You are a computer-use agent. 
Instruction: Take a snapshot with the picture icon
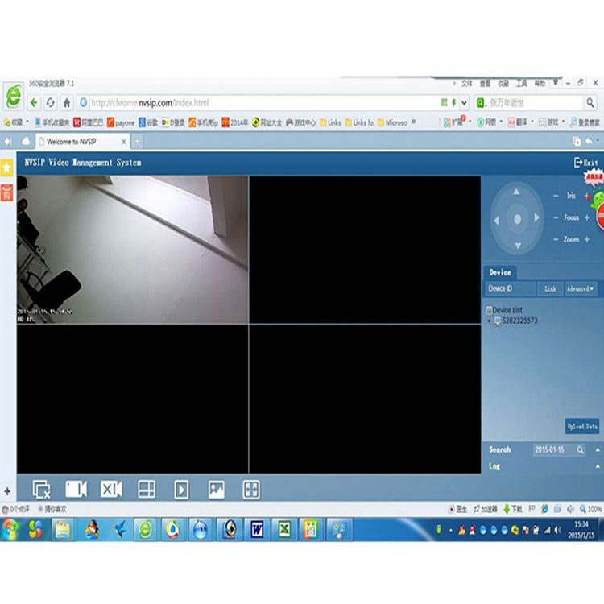(216, 489)
